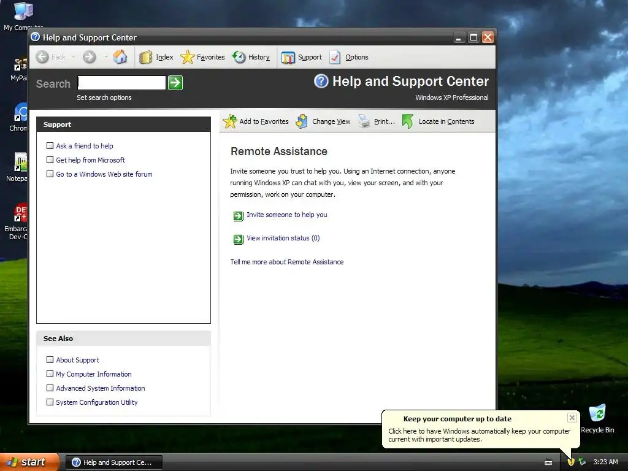This screenshot has width=628, height=471.
Task: Click the Locate in Contents arrow icon
Action: coord(408,121)
